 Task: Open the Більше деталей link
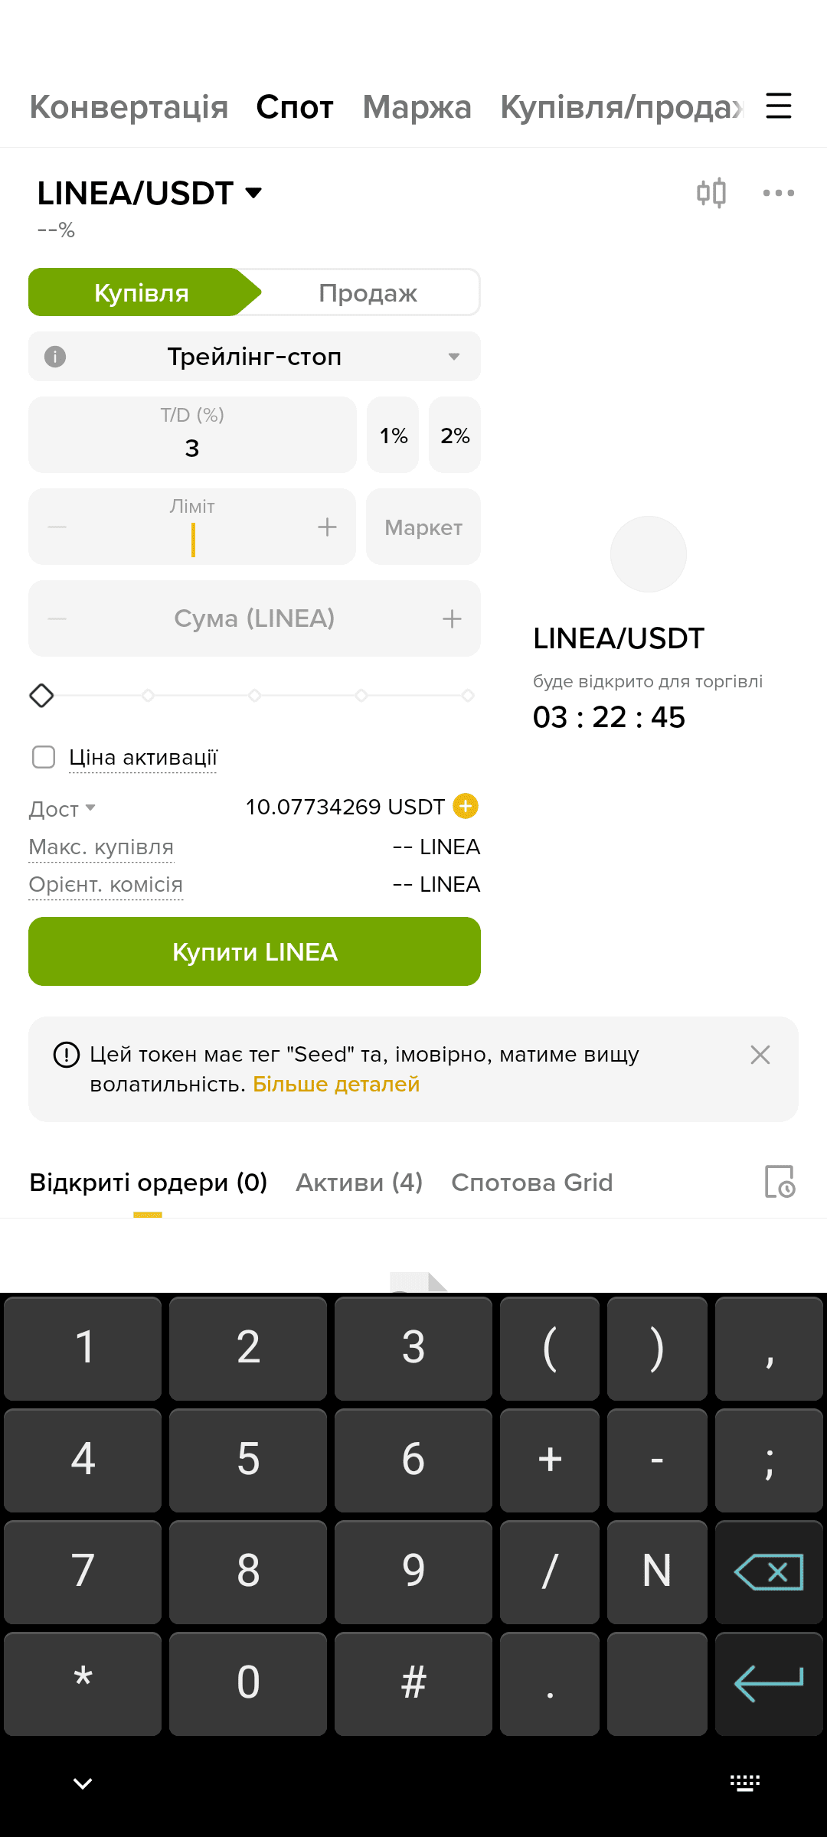click(x=336, y=1085)
